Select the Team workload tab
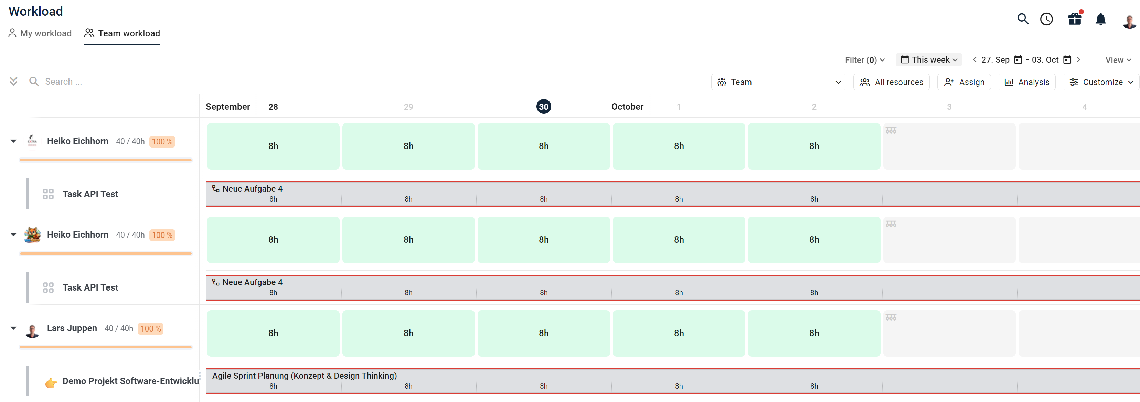The width and height of the screenshot is (1140, 402). [122, 33]
